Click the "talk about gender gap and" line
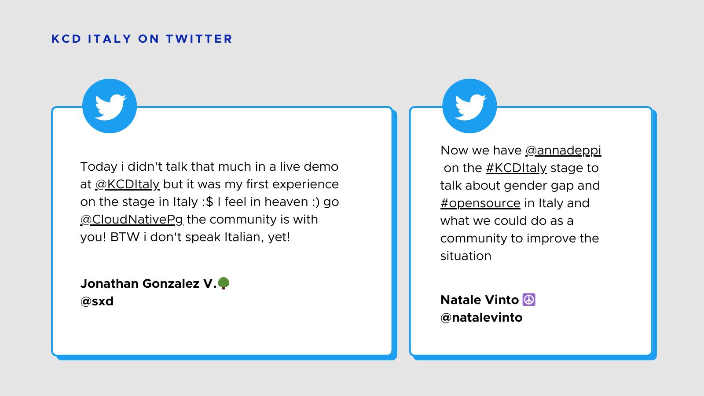The width and height of the screenshot is (704, 396). (520, 186)
